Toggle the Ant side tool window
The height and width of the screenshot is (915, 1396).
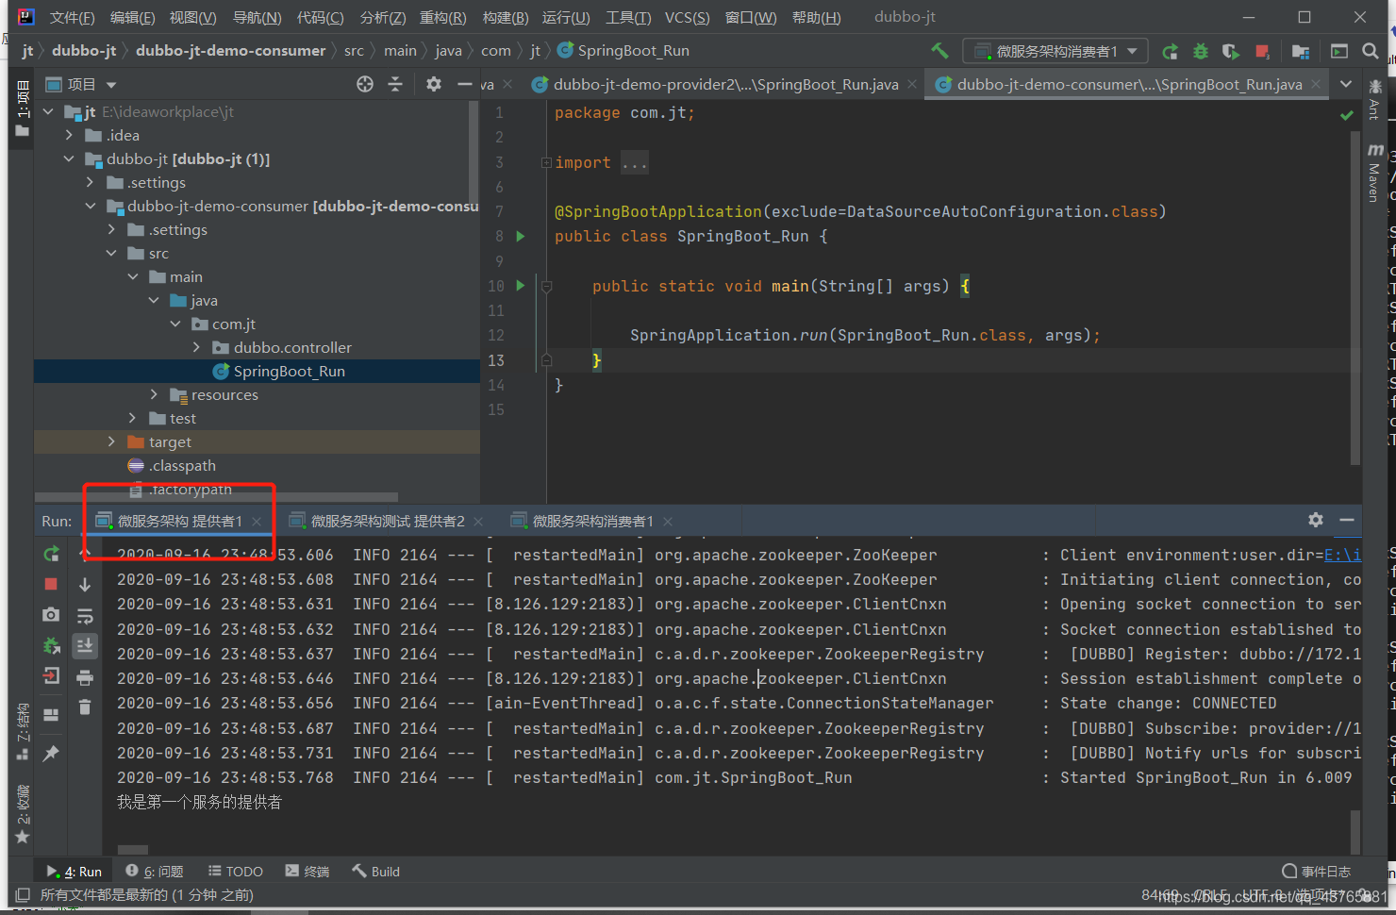[1374, 100]
